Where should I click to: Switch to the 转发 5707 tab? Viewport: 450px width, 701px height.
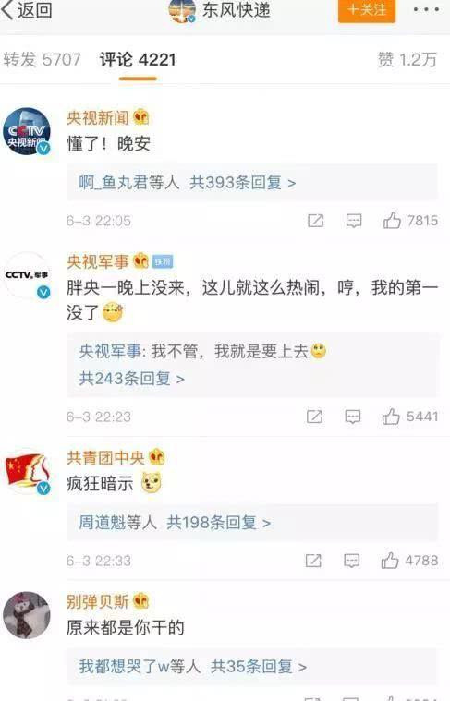[43, 60]
